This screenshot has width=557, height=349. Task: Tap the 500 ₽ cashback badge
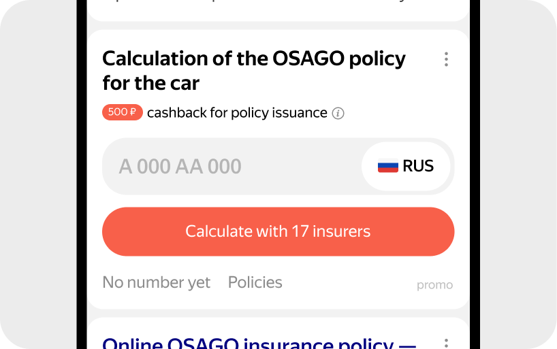pos(122,112)
